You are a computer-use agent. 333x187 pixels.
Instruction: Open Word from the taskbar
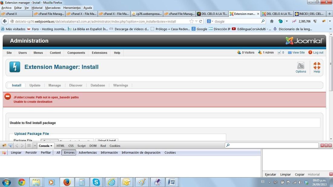(172, 182)
